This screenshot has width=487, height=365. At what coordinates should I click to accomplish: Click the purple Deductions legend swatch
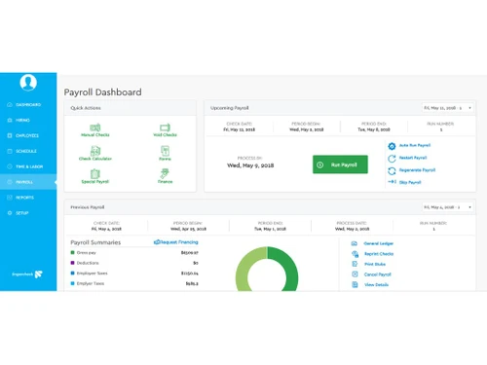(x=72, y=263)
